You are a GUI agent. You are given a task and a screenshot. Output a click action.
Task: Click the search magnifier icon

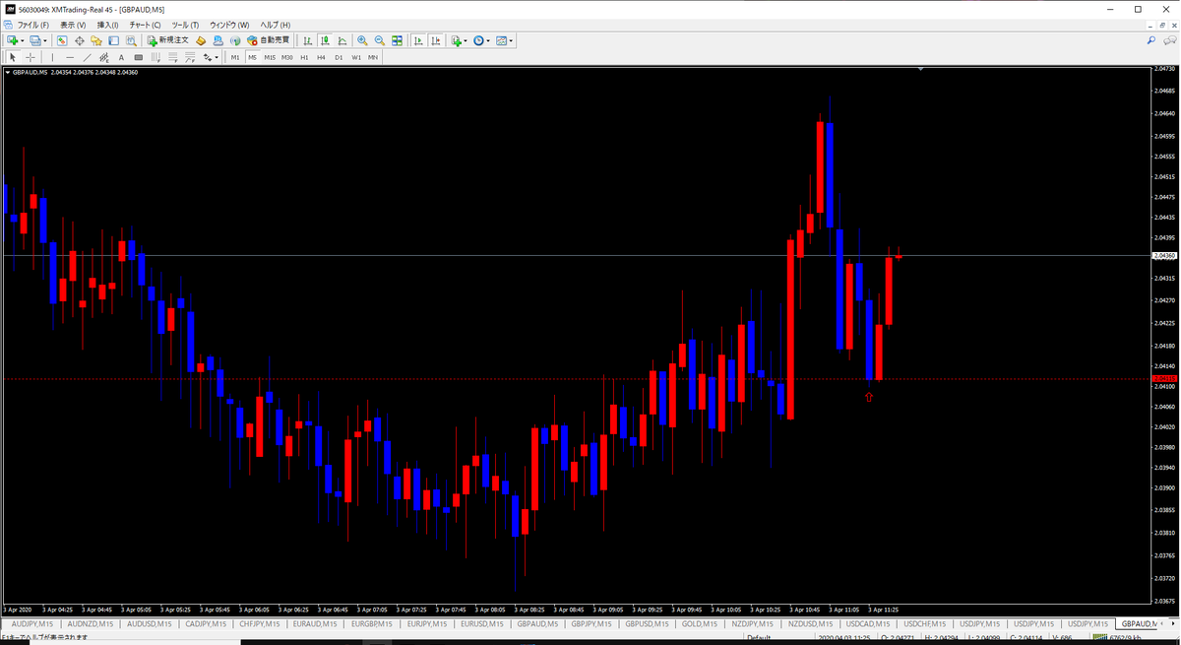coord(1150,40)
